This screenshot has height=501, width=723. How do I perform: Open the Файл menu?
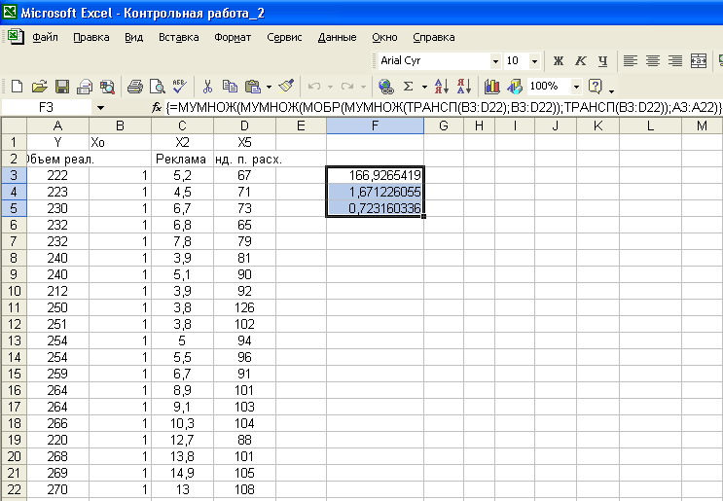45,37
